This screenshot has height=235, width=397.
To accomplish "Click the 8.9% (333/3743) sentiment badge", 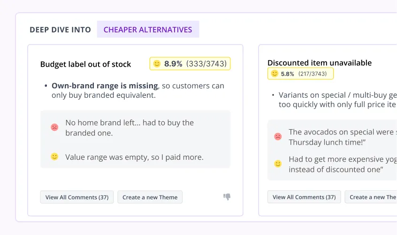I will tap(190, 63).
